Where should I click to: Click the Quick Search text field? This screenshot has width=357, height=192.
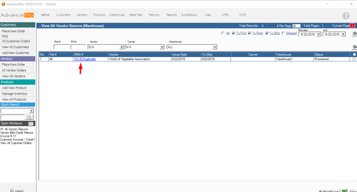[13, 117]
